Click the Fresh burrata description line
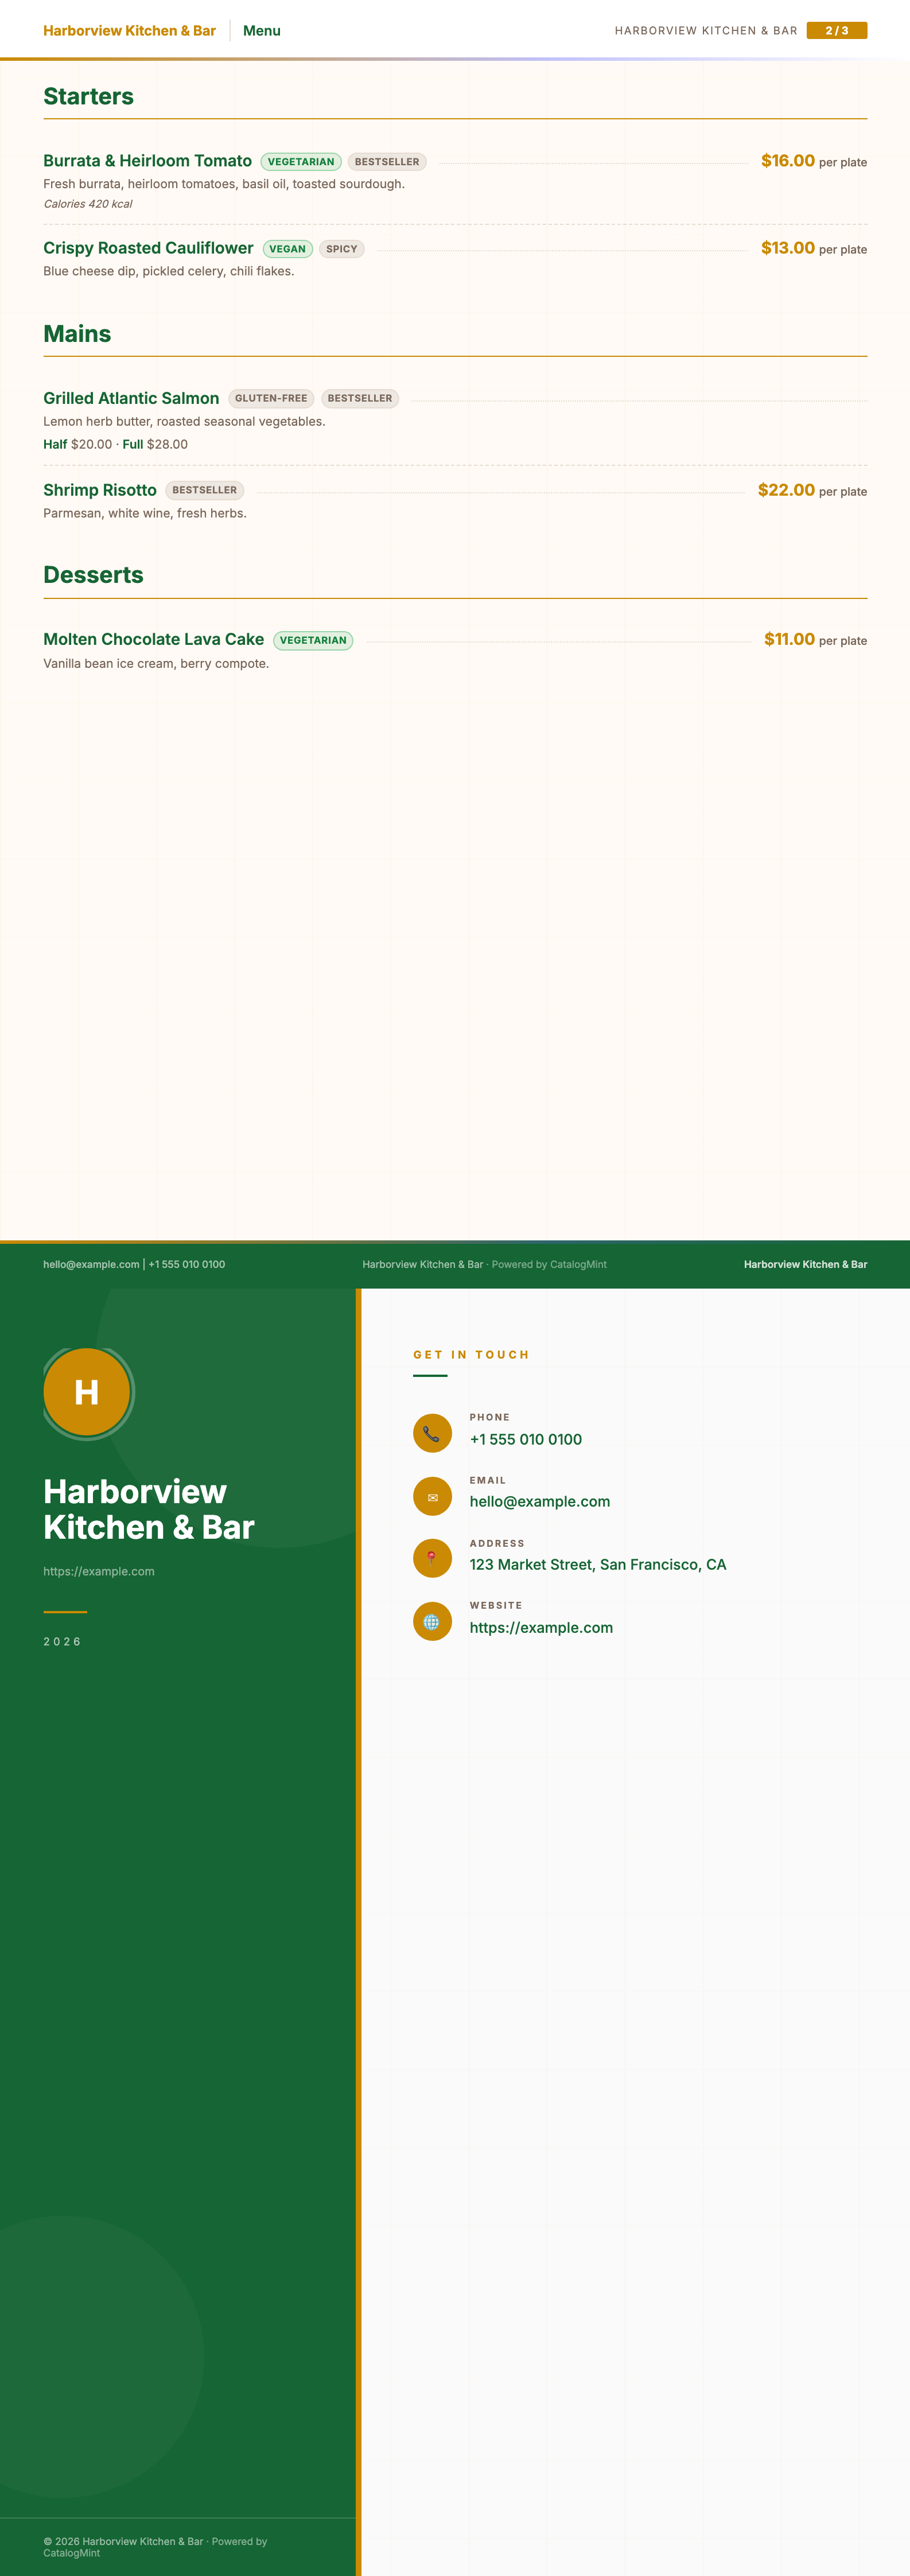 click(224, 184)
